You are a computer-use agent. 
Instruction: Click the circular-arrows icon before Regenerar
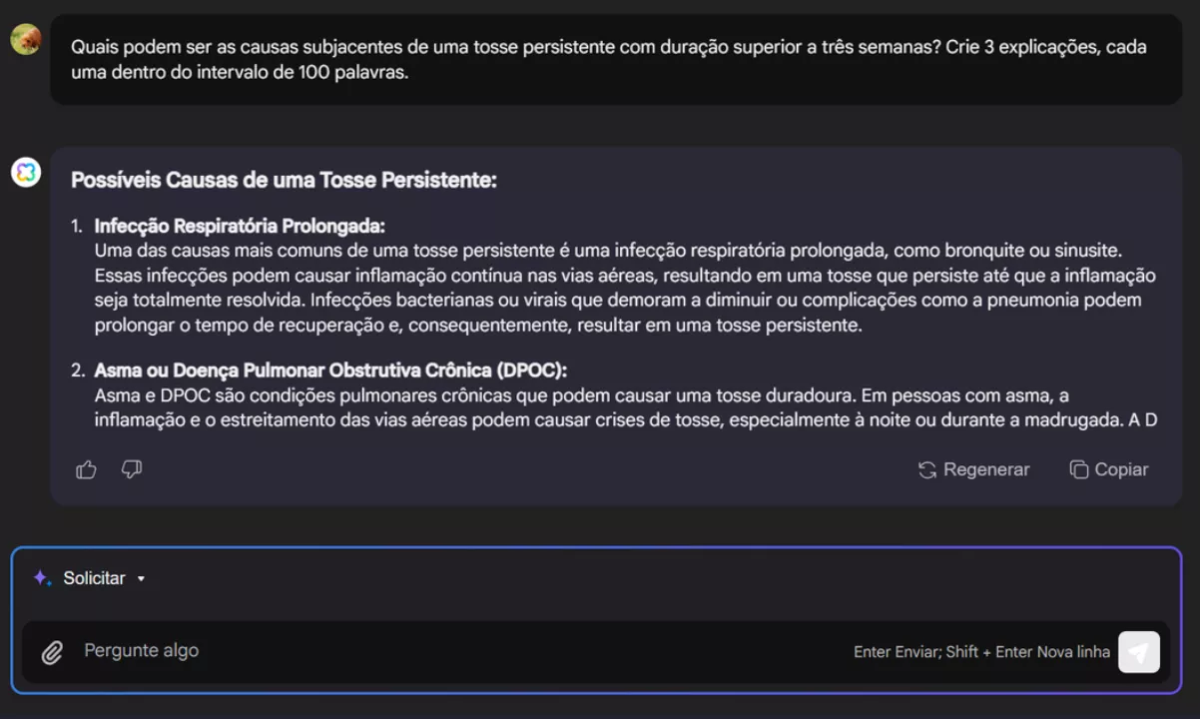pyautogui.click(x=926, y=469)
